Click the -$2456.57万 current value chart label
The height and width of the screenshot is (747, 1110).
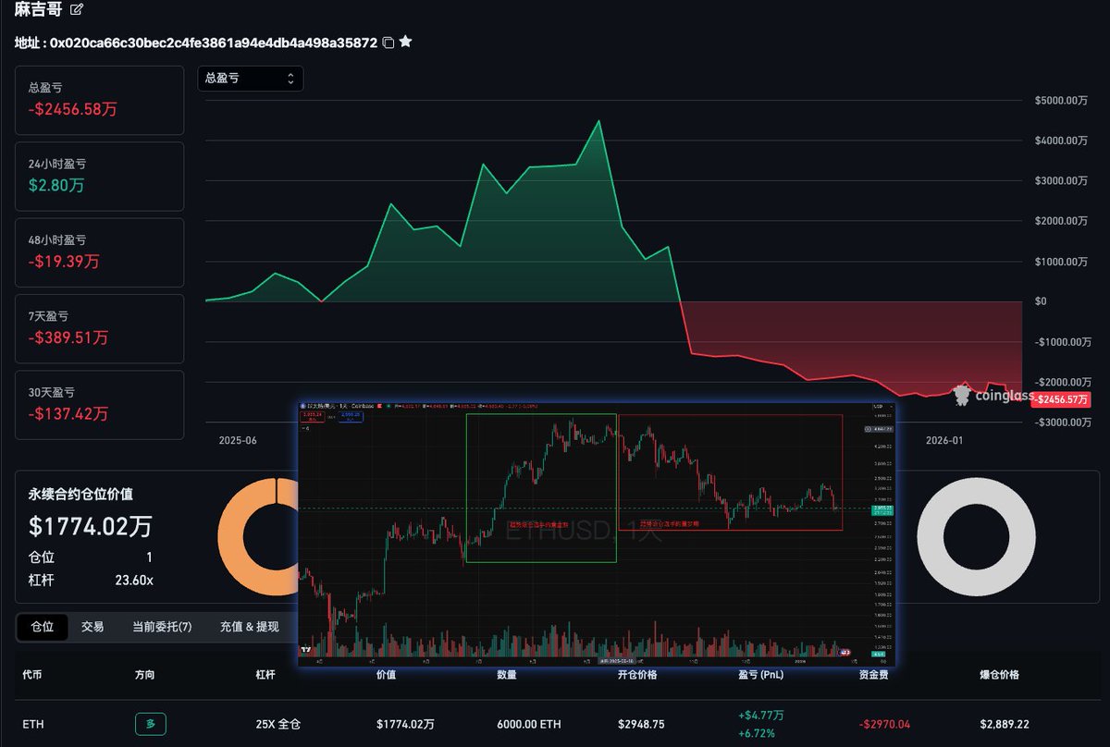coord(1062,399)
